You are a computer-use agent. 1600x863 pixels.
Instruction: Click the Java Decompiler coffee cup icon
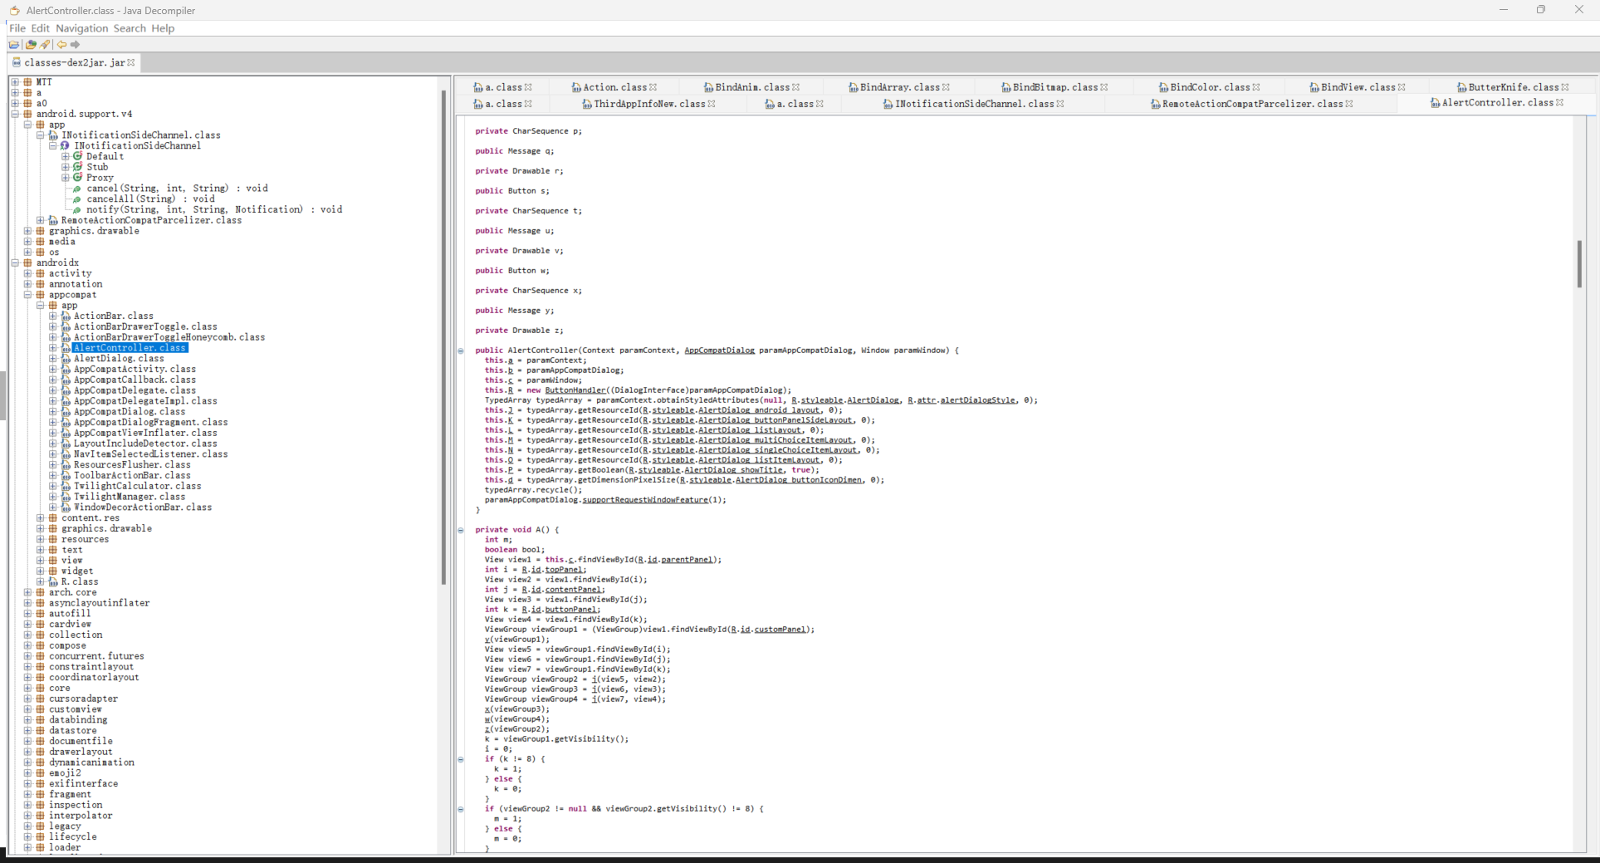(14, 11)
